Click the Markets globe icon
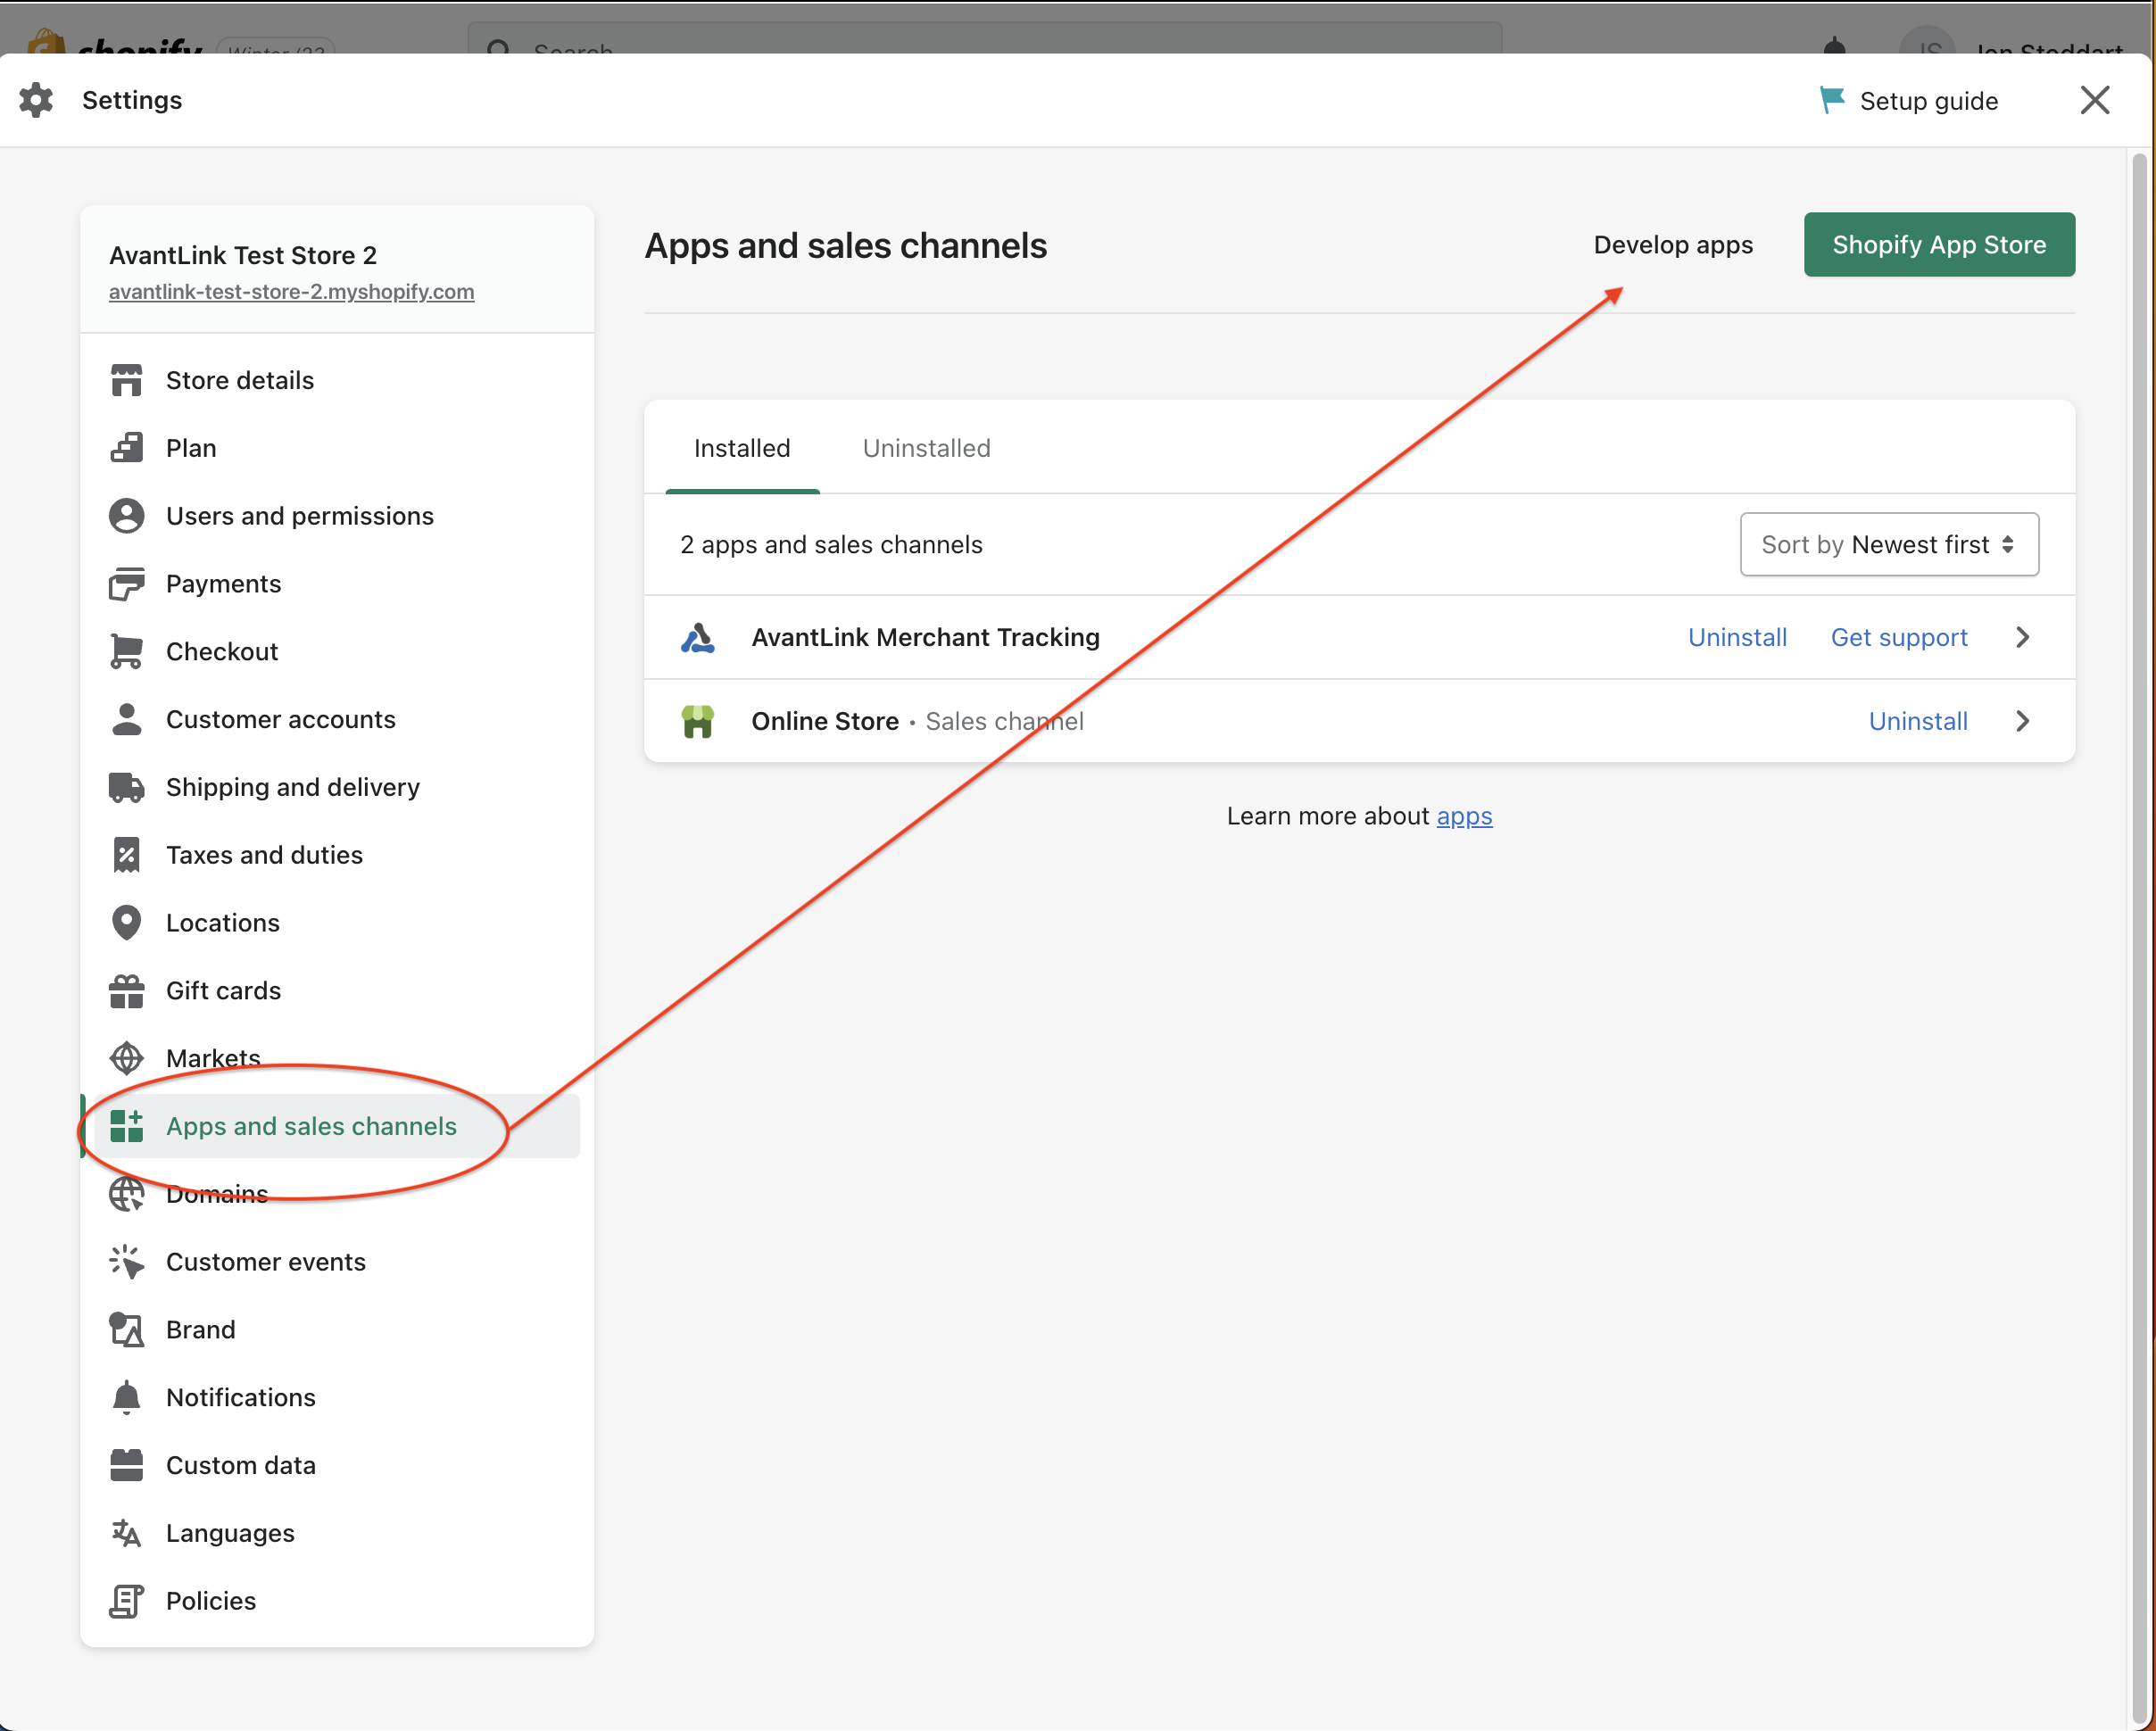This screenshot has width=2156, height=1731. pos(127,1058)
